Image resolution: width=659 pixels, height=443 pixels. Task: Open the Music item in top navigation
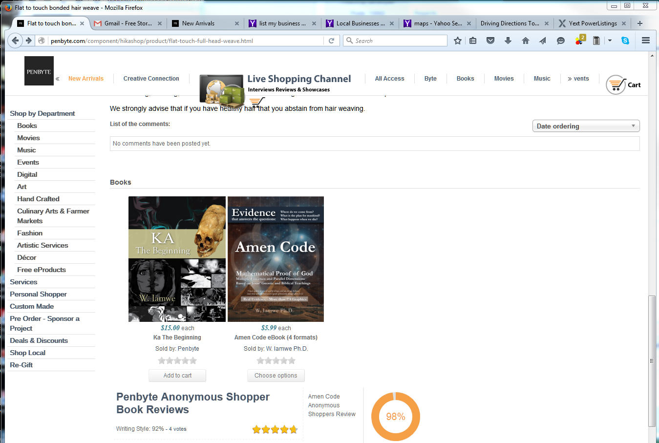[542, 79]
